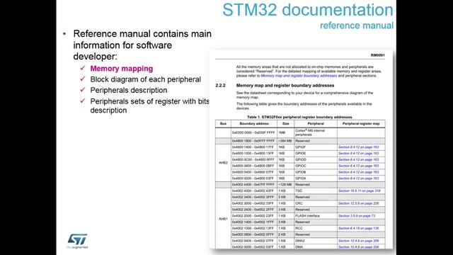Open the RCC row section link

359,228
